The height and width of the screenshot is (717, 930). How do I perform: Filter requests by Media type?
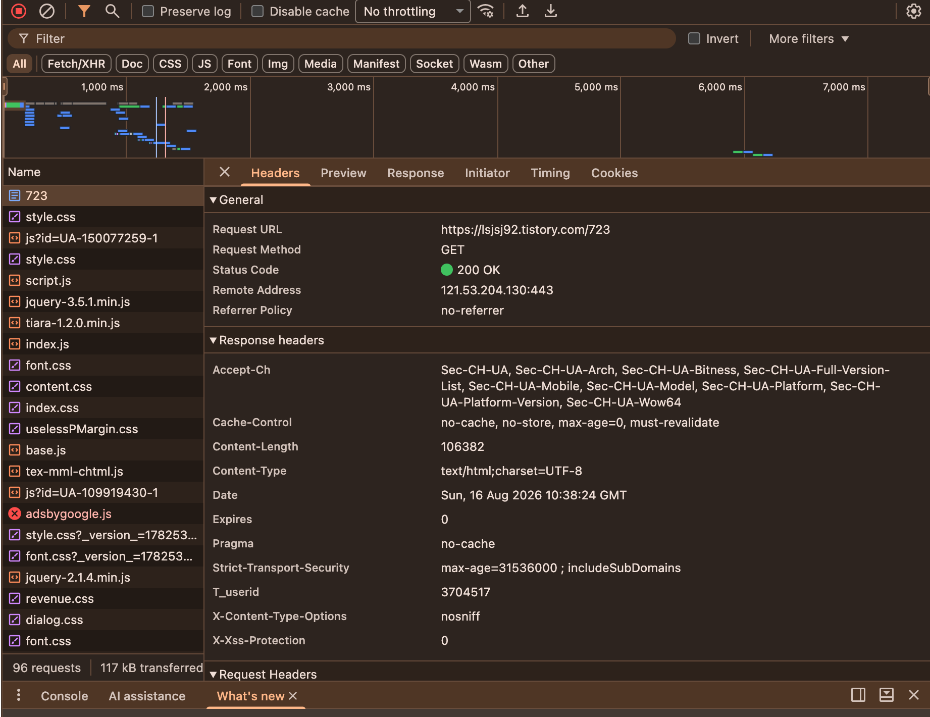321,64
